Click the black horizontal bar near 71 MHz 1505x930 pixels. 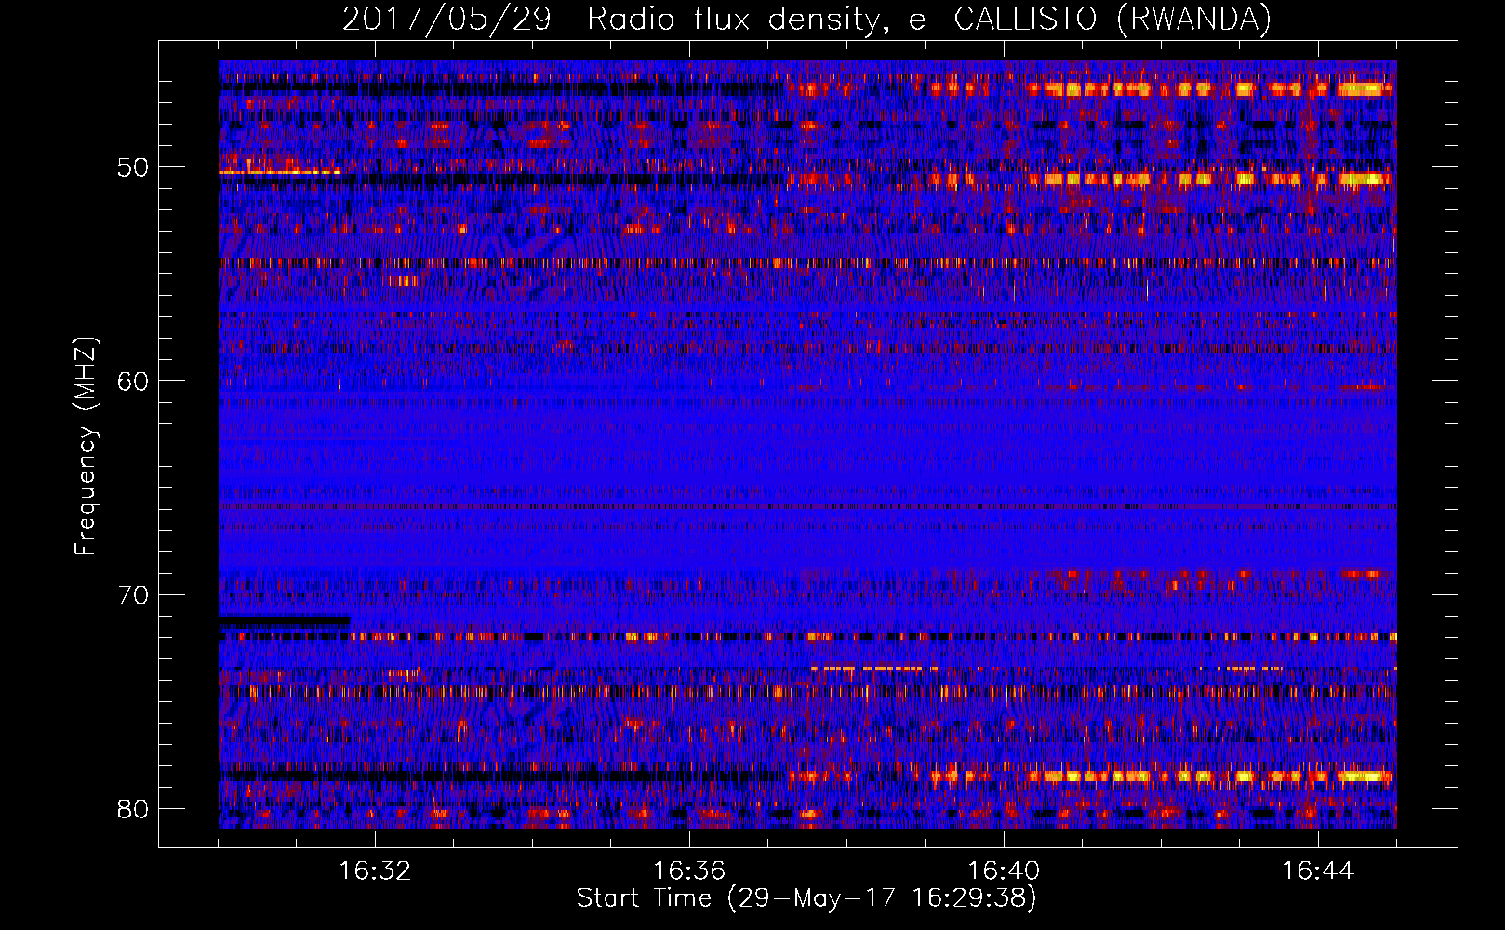point(285,620)
